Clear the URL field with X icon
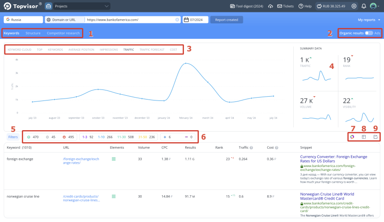This screenshot has width=384, height=222. click(x=177, y=20)
